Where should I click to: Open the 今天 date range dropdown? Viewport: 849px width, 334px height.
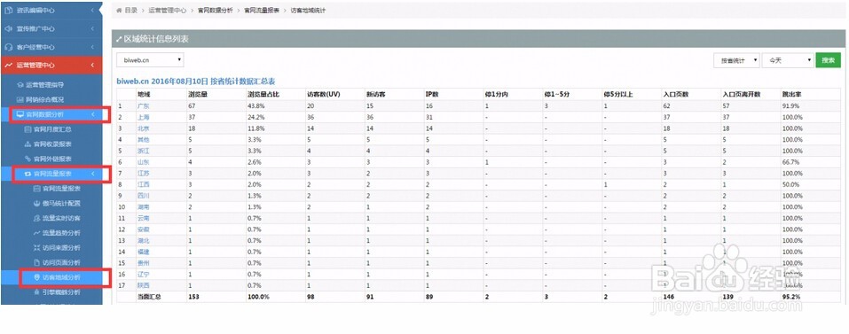pyautogui.click(x=788, y=60)
